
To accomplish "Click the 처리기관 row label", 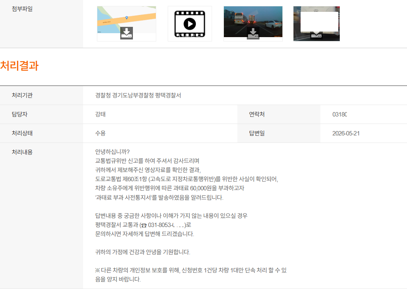I will pyautogui.click(x=22, y=96).
